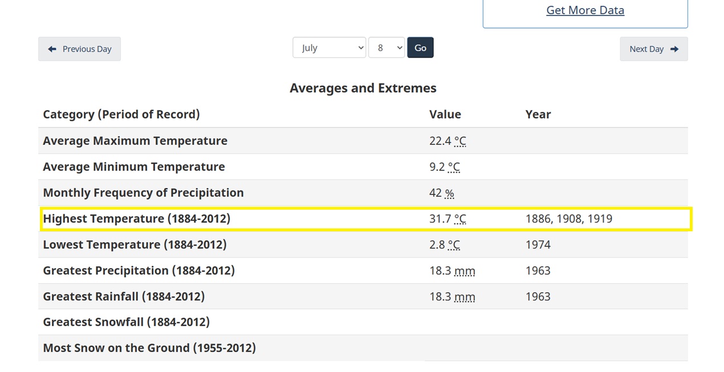Click the 31.7 °C value
This screenshot has width=724, height=372.
click(x=448, y=219)
